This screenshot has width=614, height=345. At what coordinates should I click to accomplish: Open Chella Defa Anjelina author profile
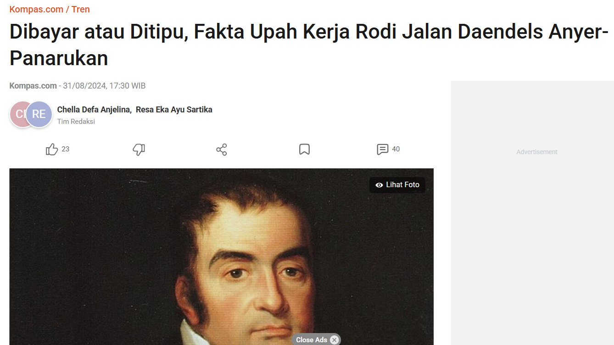point(94,110)
